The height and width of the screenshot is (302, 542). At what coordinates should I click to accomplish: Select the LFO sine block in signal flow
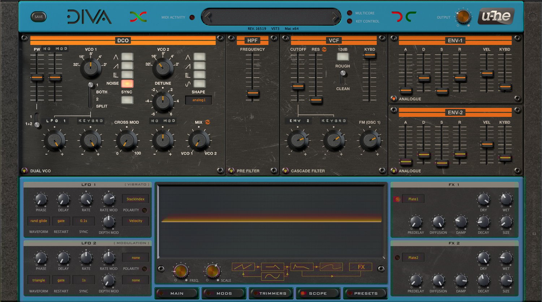coord(272,276)
